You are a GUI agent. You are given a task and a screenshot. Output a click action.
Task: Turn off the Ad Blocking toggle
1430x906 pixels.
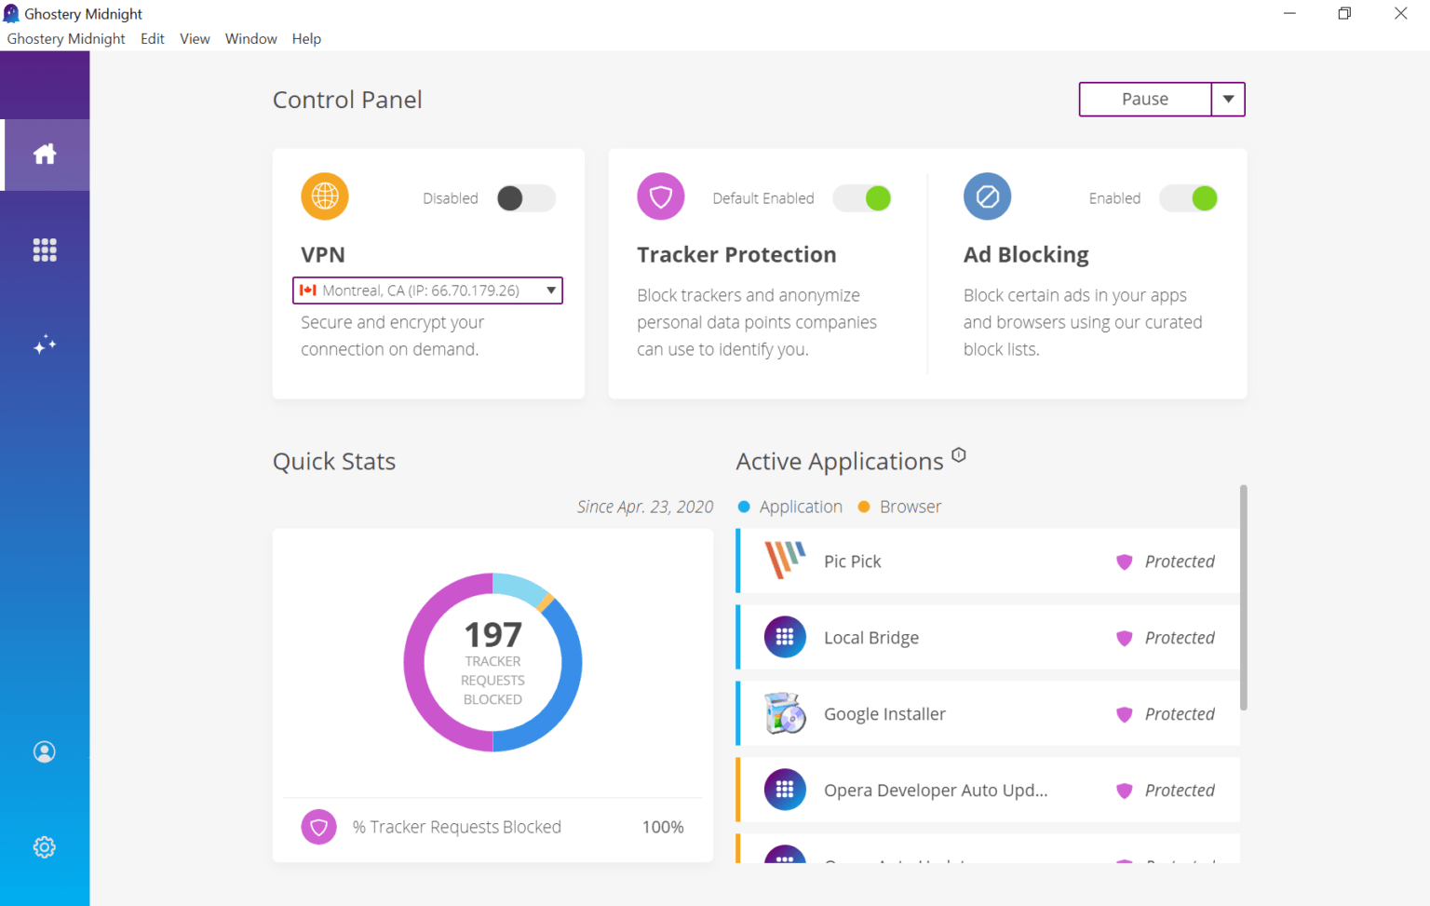point(1189,198)
